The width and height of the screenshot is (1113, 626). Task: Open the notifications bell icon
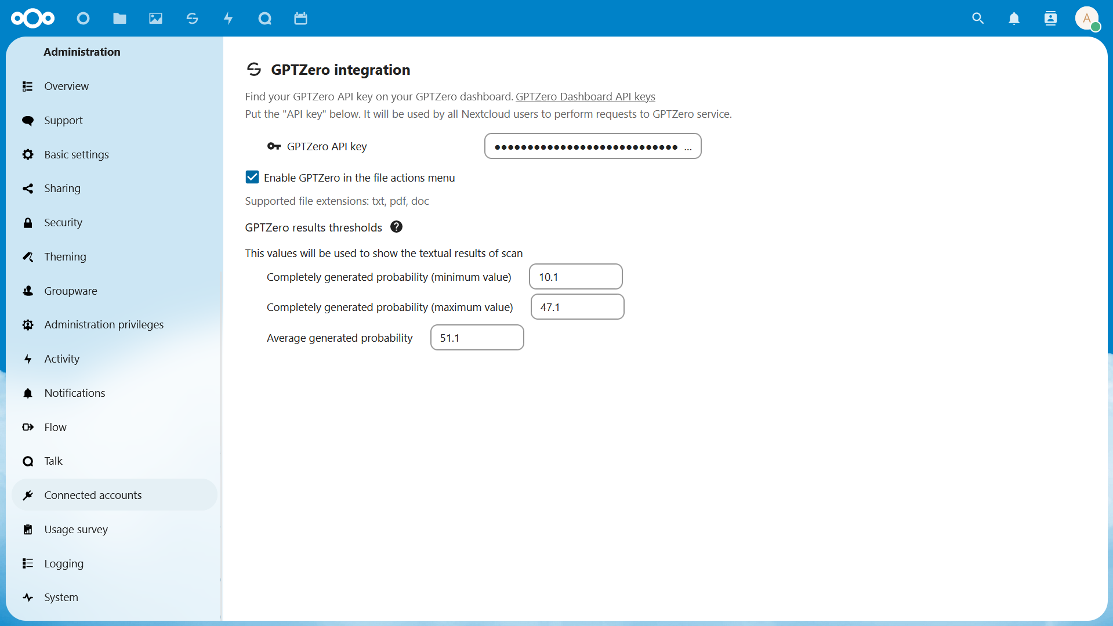point(1014,19)
